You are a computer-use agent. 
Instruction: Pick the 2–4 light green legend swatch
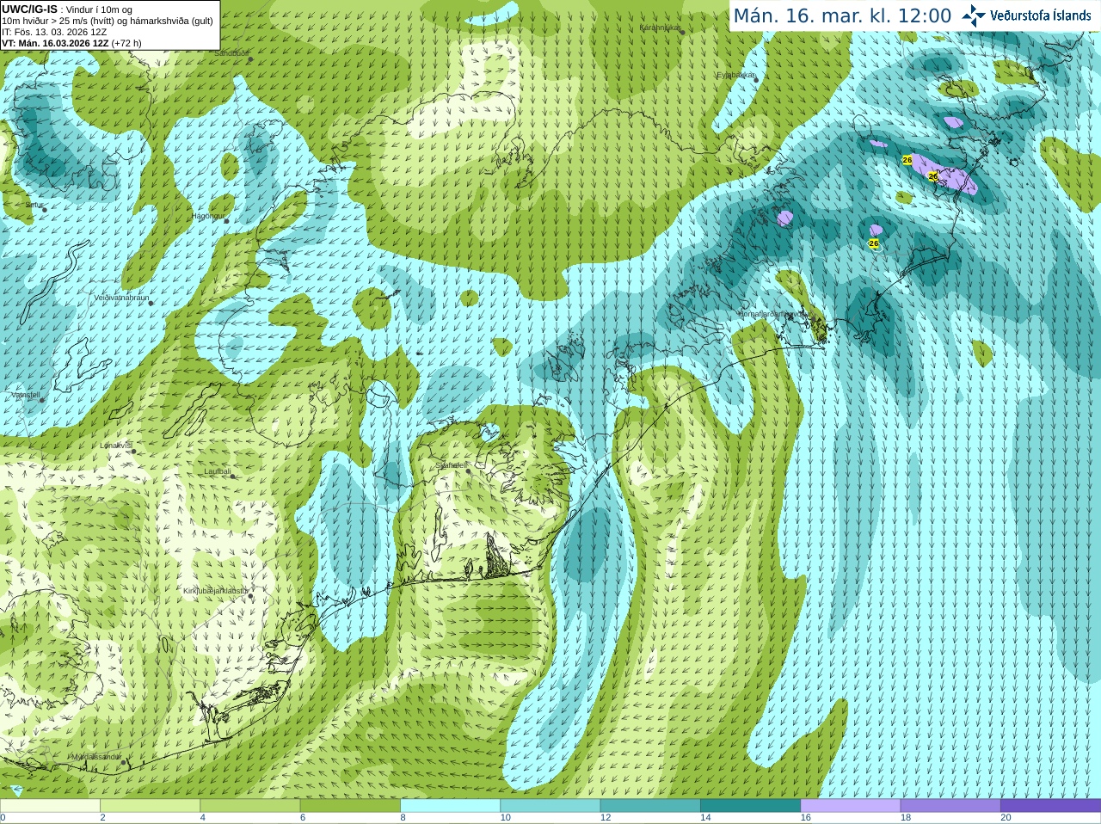pos(150,806)
